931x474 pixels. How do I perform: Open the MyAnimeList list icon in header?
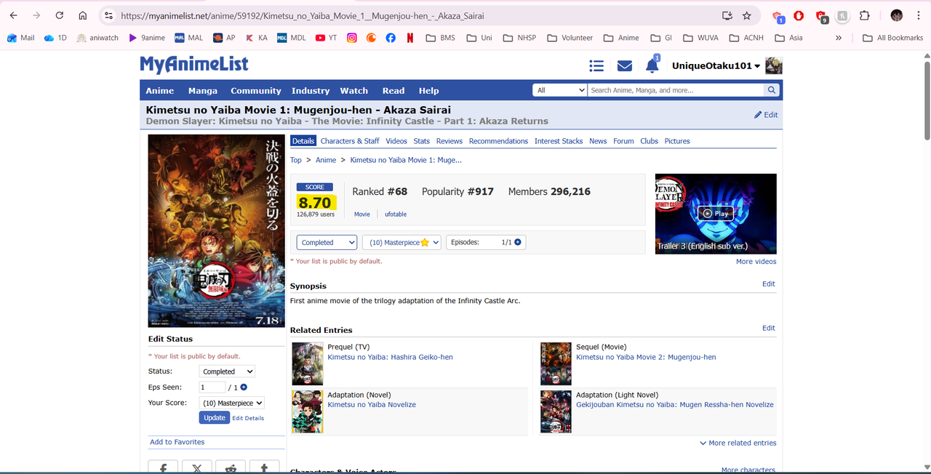coord(596,66)
